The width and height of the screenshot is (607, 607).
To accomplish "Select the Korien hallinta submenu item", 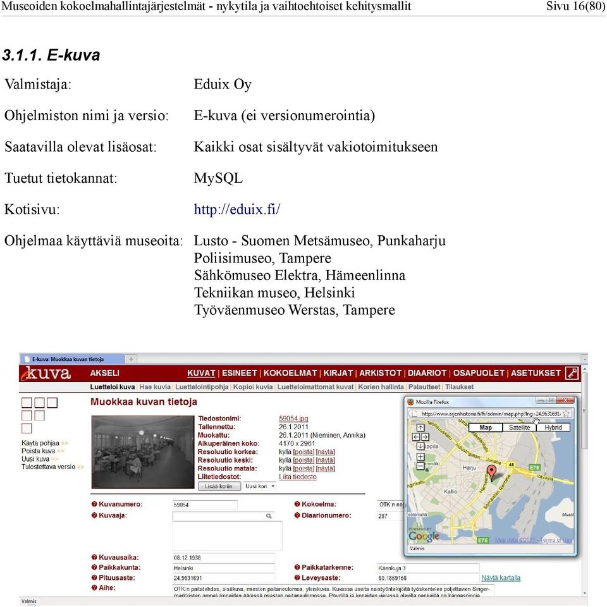I will point(381,387).
